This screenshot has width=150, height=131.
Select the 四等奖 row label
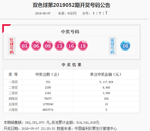pos(13,99)
